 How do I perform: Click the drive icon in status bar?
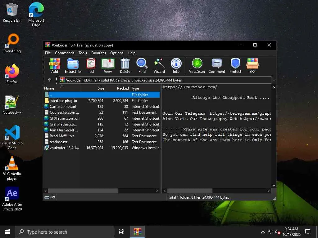(x=47, y=197)
